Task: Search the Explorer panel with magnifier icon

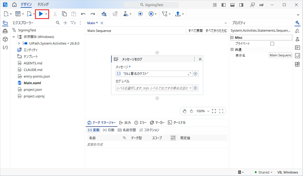Action: [x=58, y=23]
